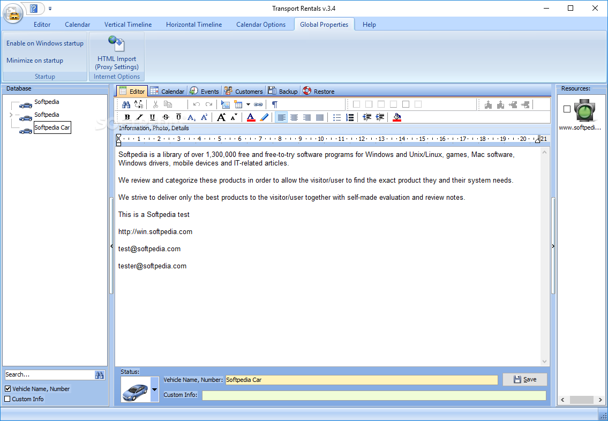608x421 pixels.
Task: Align text left
Action: pyautogui.click(x=282, y=117)
